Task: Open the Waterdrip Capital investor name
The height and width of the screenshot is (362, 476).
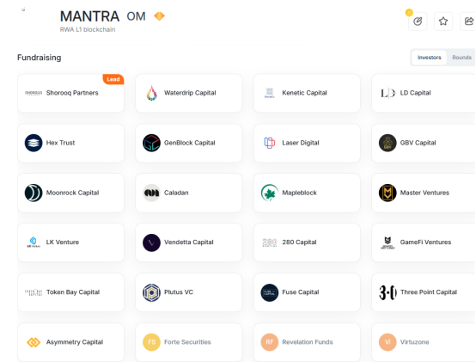Action: [x=190, y=93]
